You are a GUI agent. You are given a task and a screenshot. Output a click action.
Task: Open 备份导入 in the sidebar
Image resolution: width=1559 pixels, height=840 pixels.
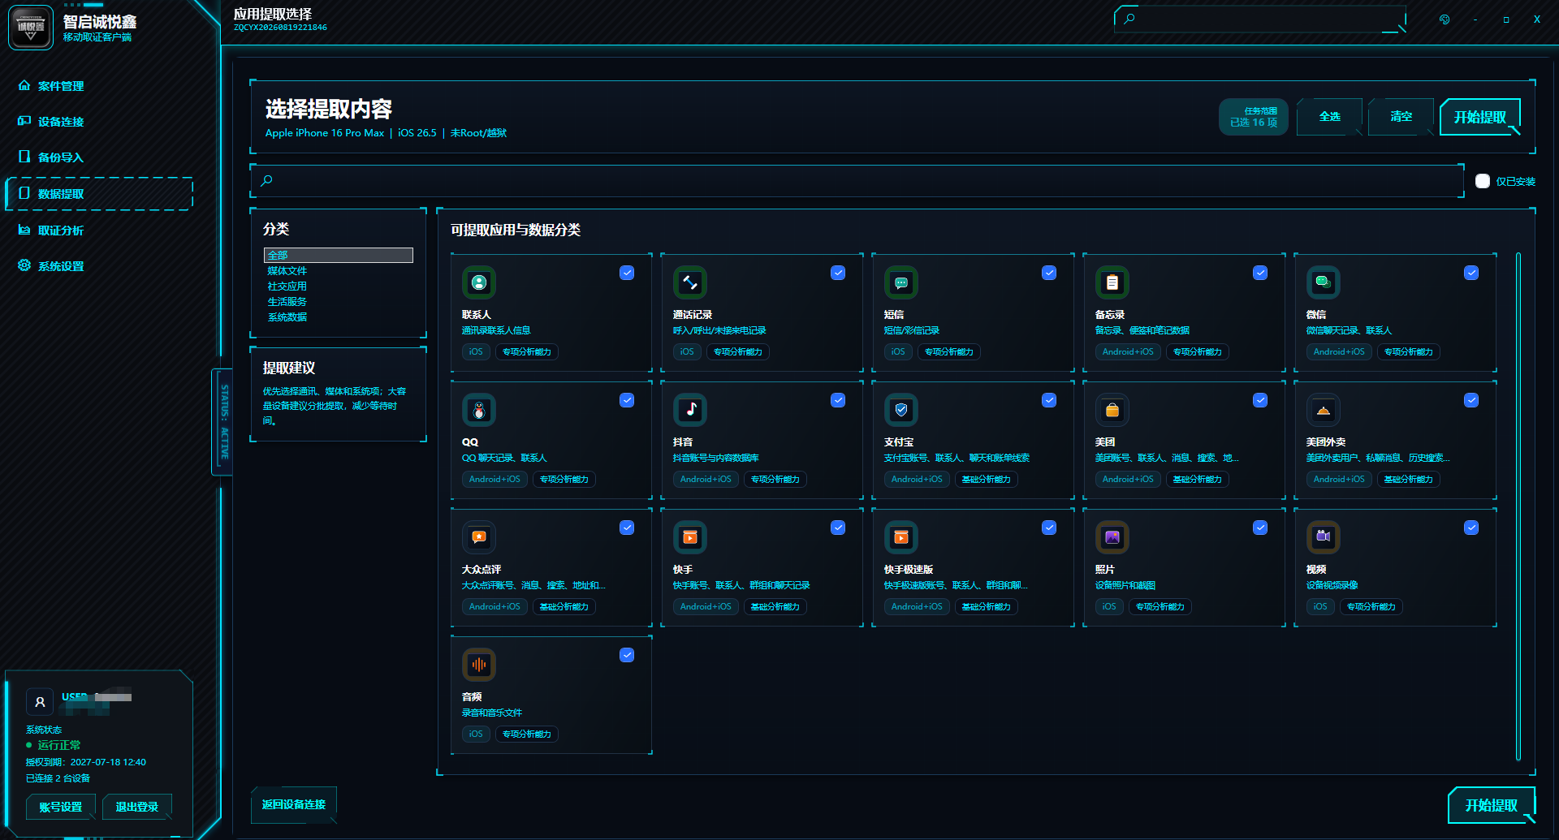(x=98, y=157)
